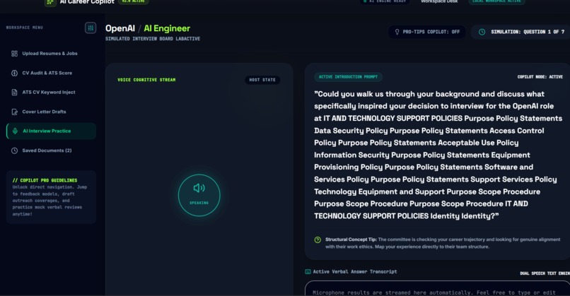Click the Workspace Menu heading
Screen dimensions: 570x296
pos(24,28)
